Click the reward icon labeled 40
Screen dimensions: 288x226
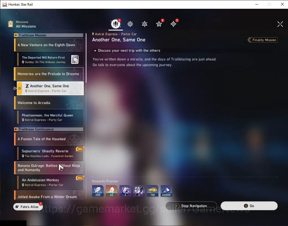point(112,191)
